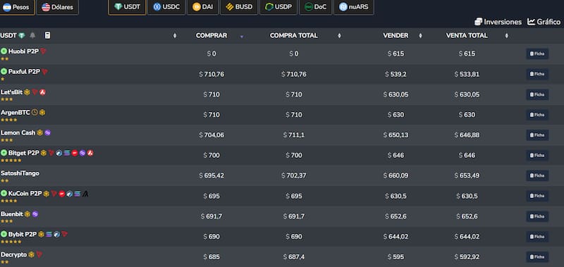Select the BUSD stablecoin tab

[x=239, y=7]
